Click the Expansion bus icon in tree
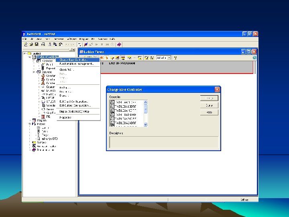The height and width of the screenshot is (217, 289). (43, 68)
